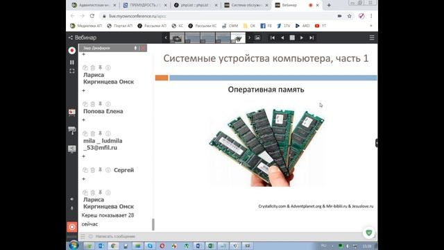Open Рассылки КС bookmark
Image resolution: width=444 pixels, height=250 pixels.
pyautogui.click(x=203, y=26)
